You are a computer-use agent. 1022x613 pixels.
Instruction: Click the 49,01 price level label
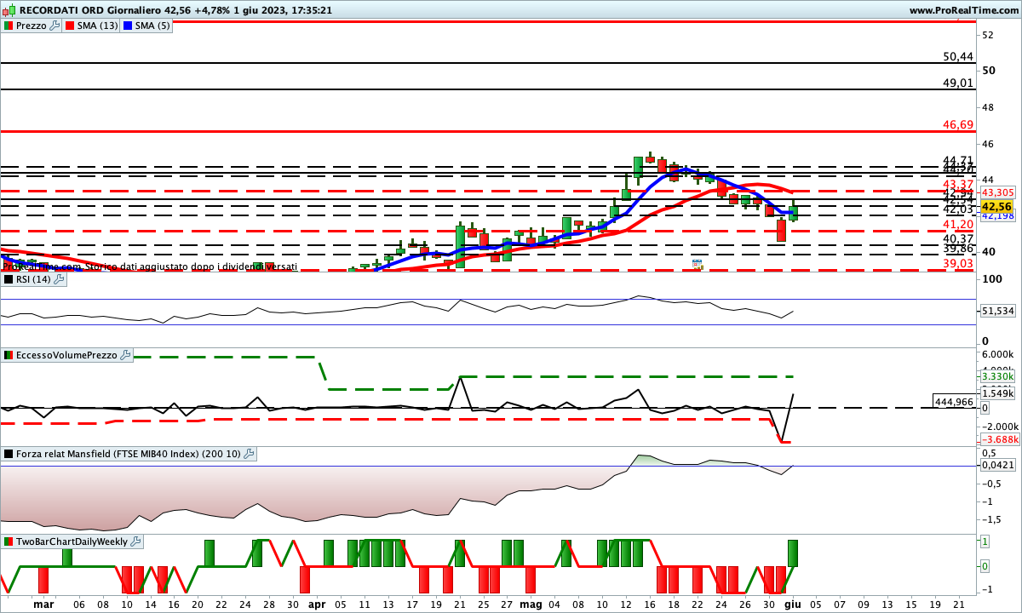coord(958,83)
